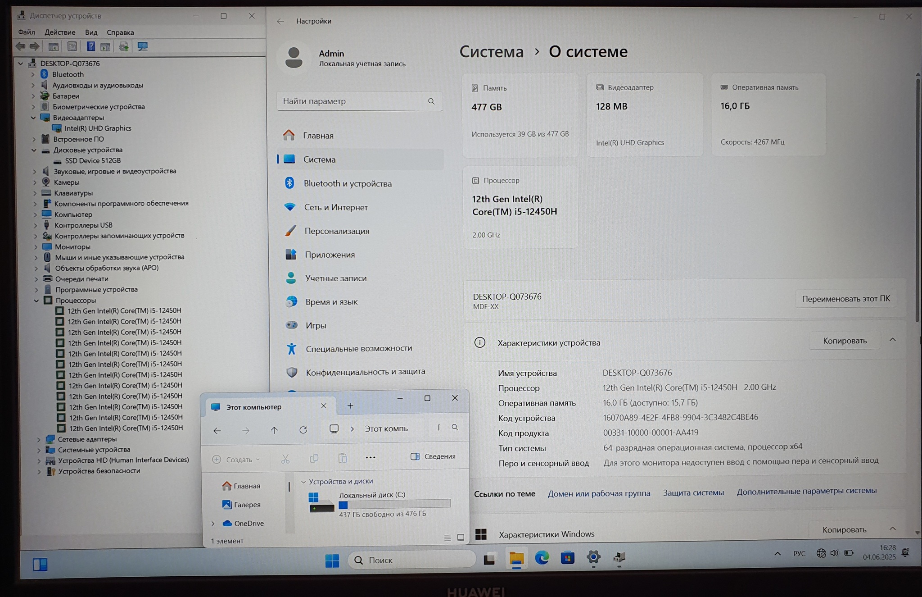Collapse the Характеристики устройства section
The width and height of the screenshot is (922, 597).
892,340
